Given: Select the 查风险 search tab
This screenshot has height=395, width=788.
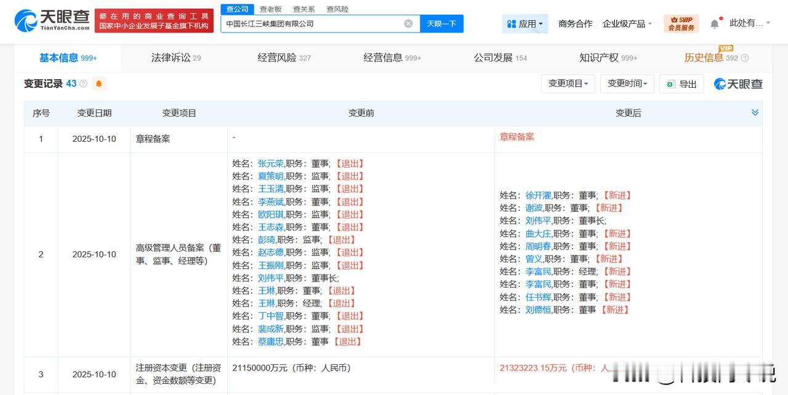Looking at the screenshot, I should click(x=337, y=9).
